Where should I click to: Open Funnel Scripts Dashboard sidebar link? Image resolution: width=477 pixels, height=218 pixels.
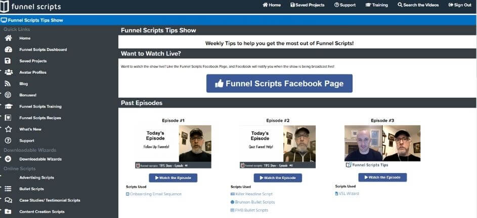[43, 49]
